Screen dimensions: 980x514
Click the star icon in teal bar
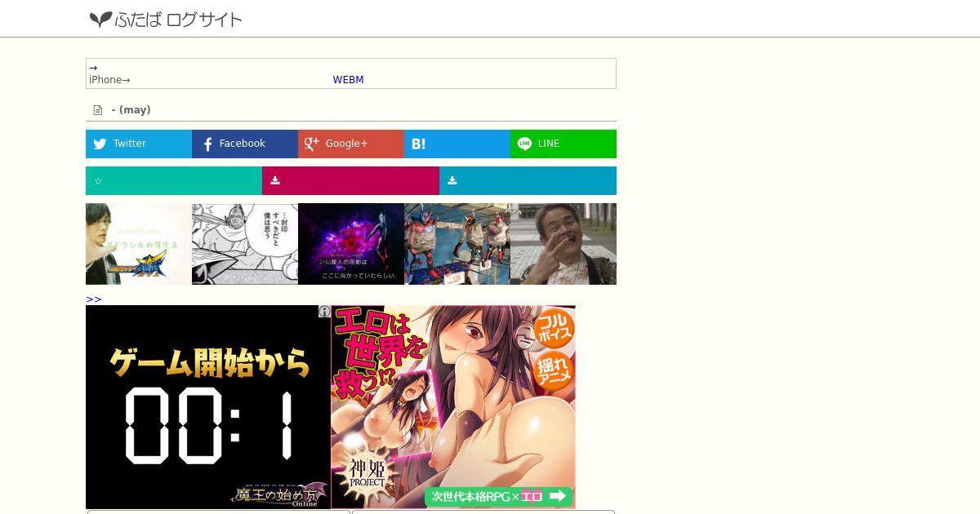point(98,181)
